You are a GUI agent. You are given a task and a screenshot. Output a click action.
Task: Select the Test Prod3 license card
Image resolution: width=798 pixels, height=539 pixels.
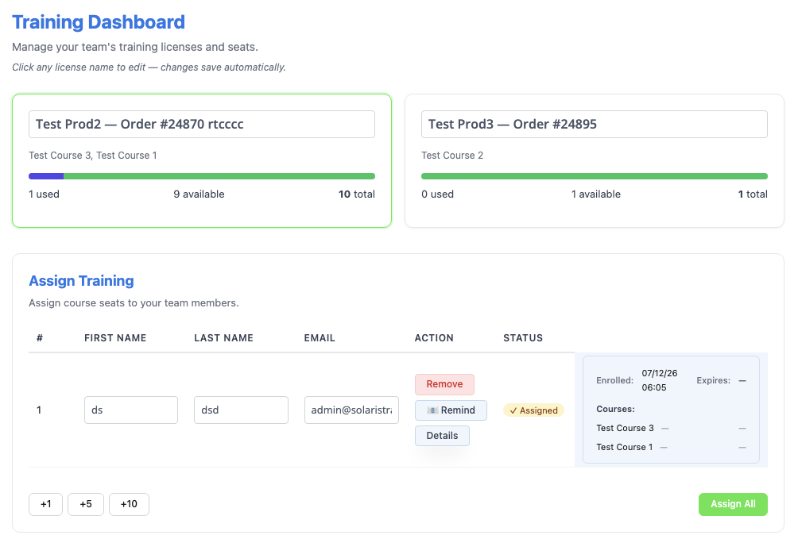pos(594,160)
